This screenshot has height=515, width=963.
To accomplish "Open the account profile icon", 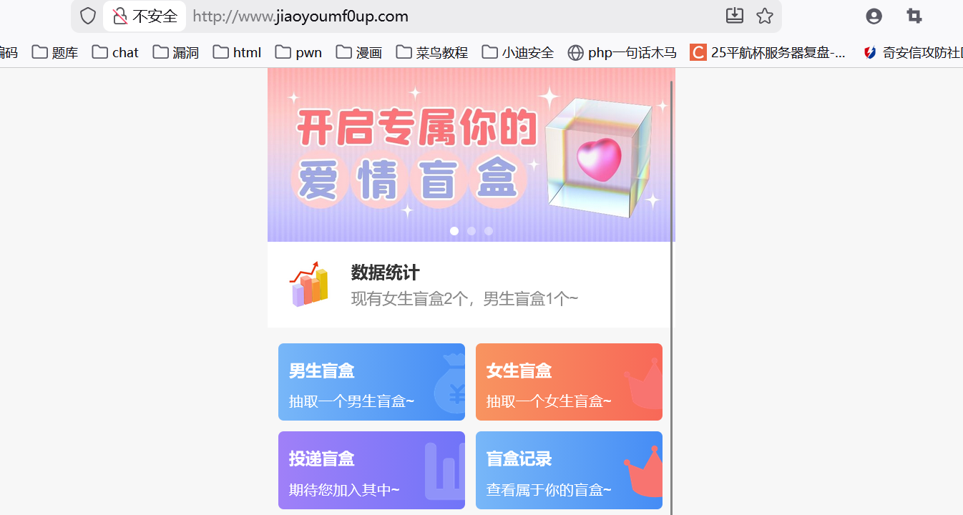I will [874, 16].
